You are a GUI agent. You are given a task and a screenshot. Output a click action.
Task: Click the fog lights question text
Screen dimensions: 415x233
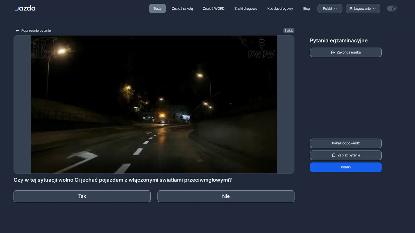click(123, 180)
